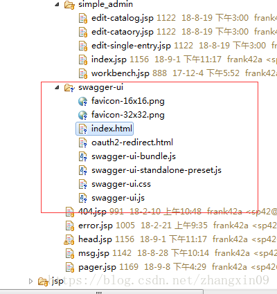Click the head.jsp warning file icon
277x294 pixels.
click(69, 239)
